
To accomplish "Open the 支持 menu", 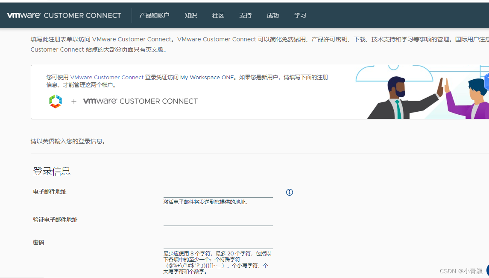I will click(246, 15).
